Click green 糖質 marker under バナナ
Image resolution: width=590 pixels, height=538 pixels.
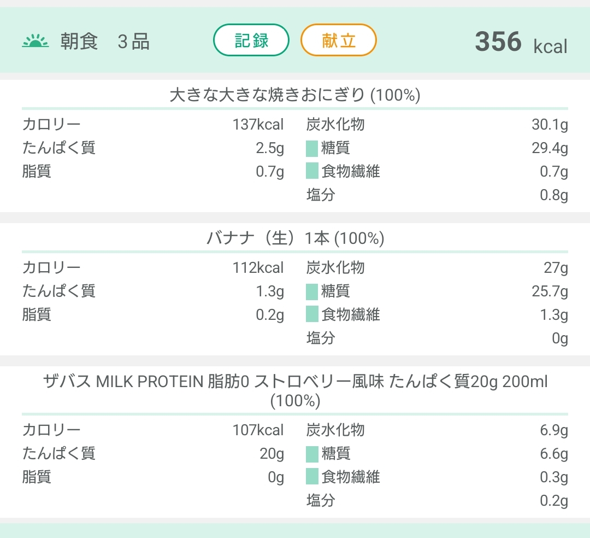[312, 291]
